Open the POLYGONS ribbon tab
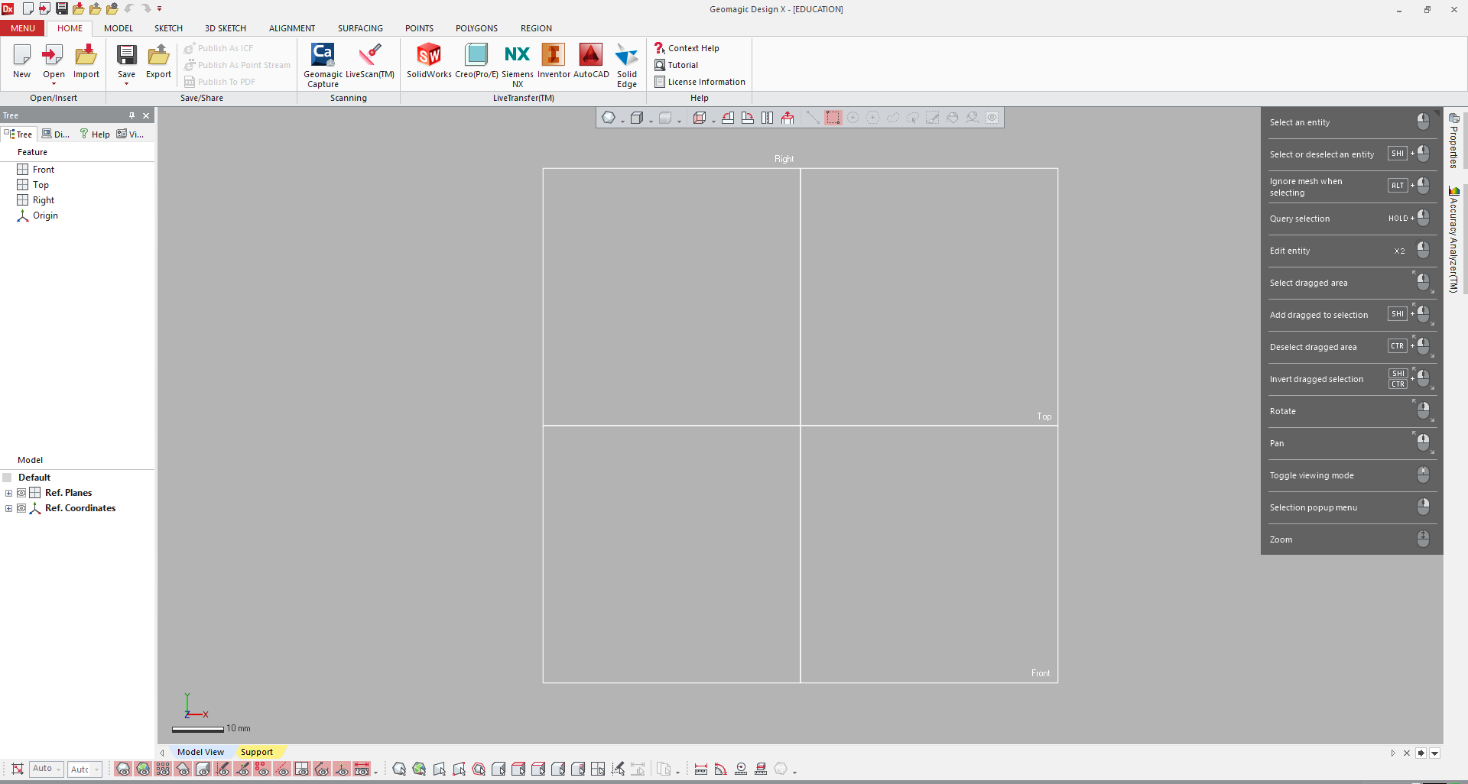This screenshot has width=1468, height=784. [x=476, y=28]
